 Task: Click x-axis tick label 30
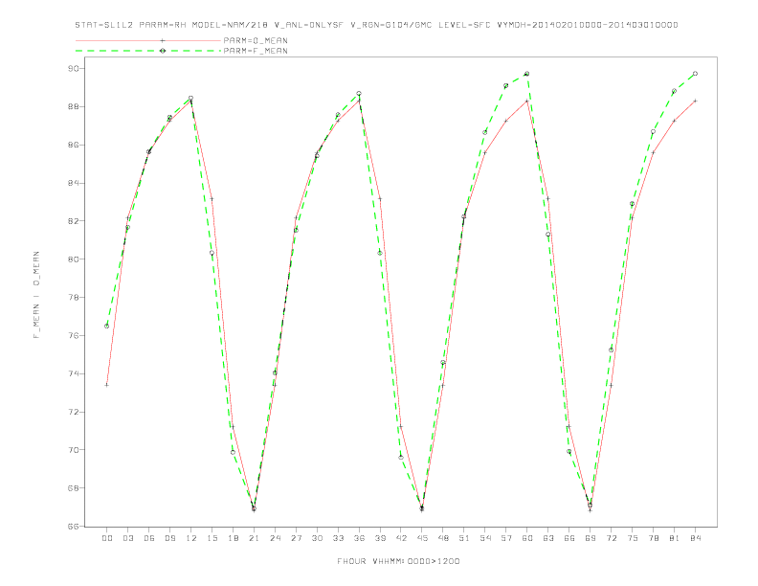click(317, 538)
